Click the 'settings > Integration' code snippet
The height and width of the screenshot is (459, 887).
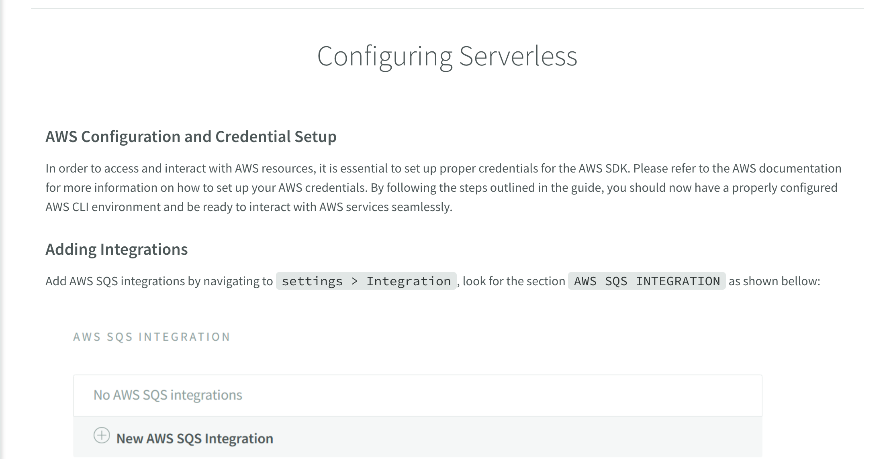coord(366,281)
